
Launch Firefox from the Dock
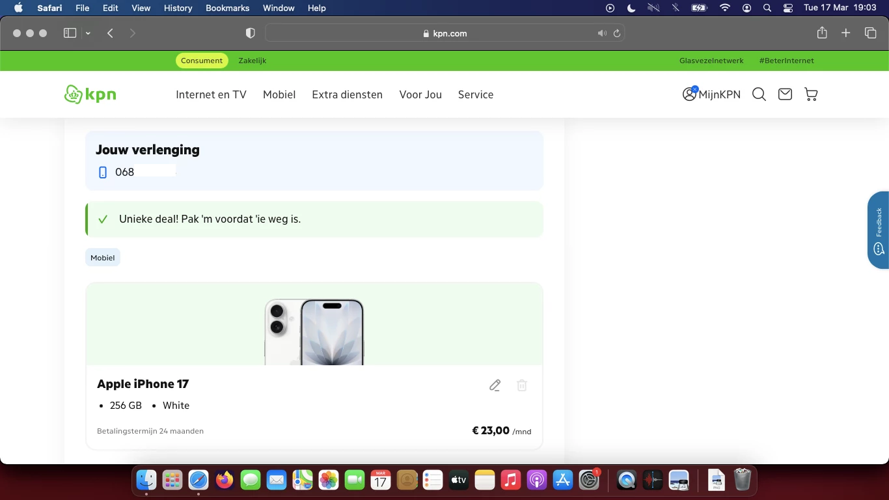(x=225, y=480)
